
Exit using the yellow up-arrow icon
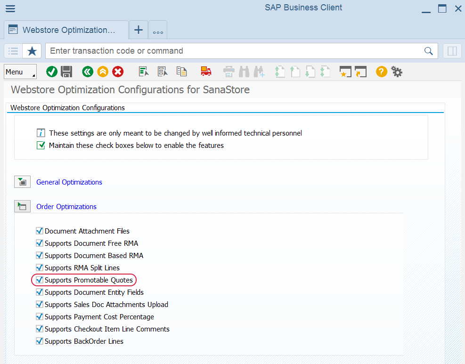coord(103,72)
